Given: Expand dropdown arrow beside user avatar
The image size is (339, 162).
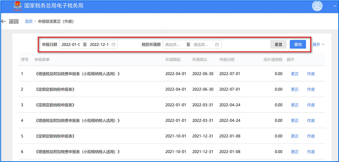Looking at the screenshot, I should (x=334, y=6).
